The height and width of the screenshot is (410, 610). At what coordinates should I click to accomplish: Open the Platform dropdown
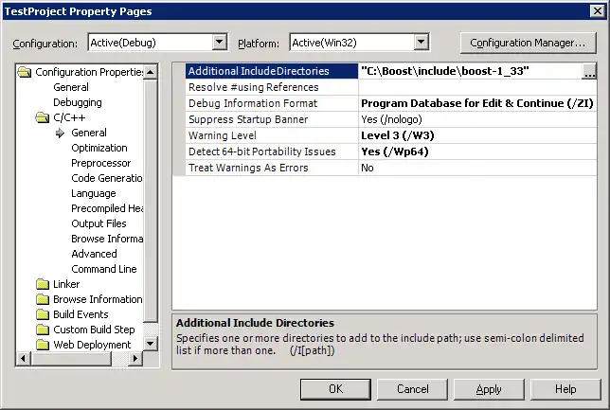(422, 43)
